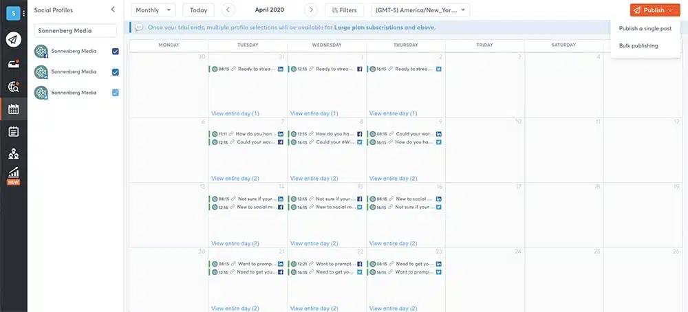Open the globe search monitoring icon
688x312 pixels.
click(x=14, y=87)
